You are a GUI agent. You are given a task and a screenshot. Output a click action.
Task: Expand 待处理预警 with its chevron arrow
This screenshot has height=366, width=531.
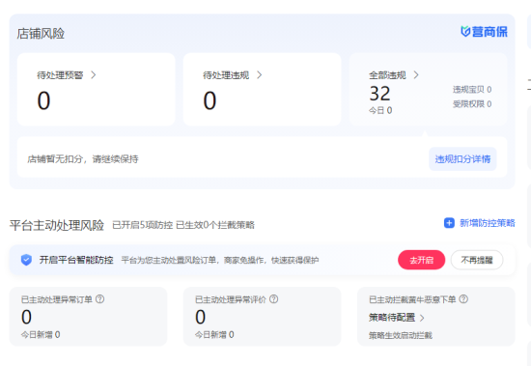point(94,75)
